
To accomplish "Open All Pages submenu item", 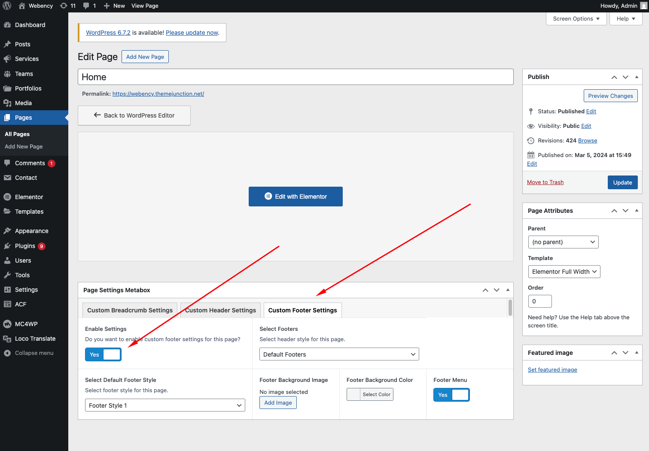I will click(x=17, y=134).
